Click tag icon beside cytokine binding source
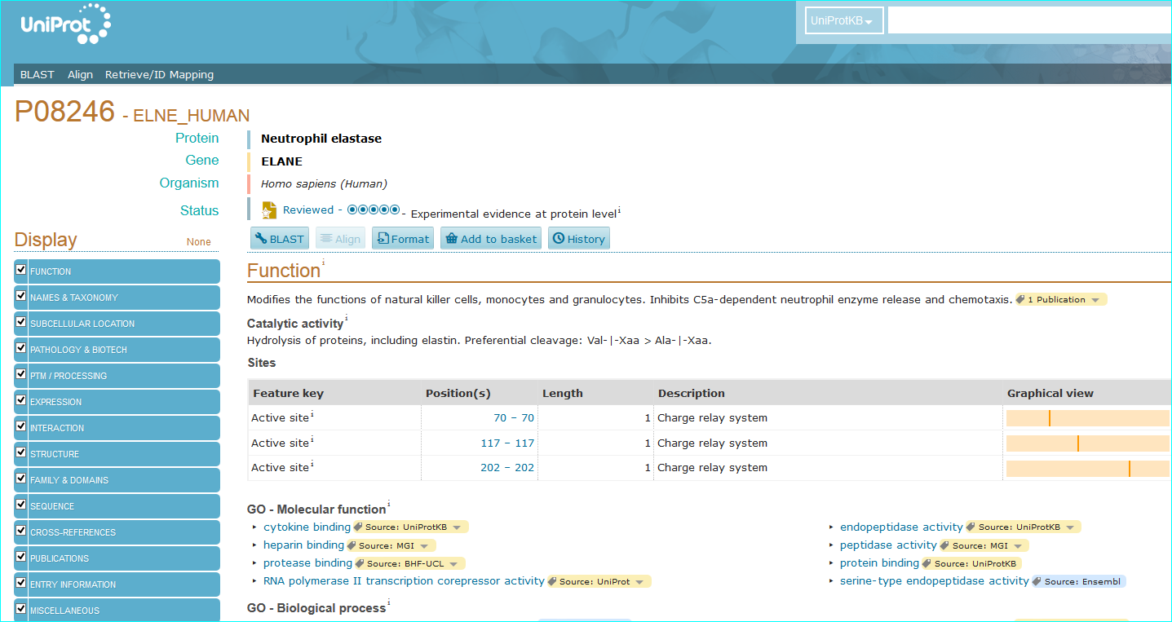 point(358,527)
